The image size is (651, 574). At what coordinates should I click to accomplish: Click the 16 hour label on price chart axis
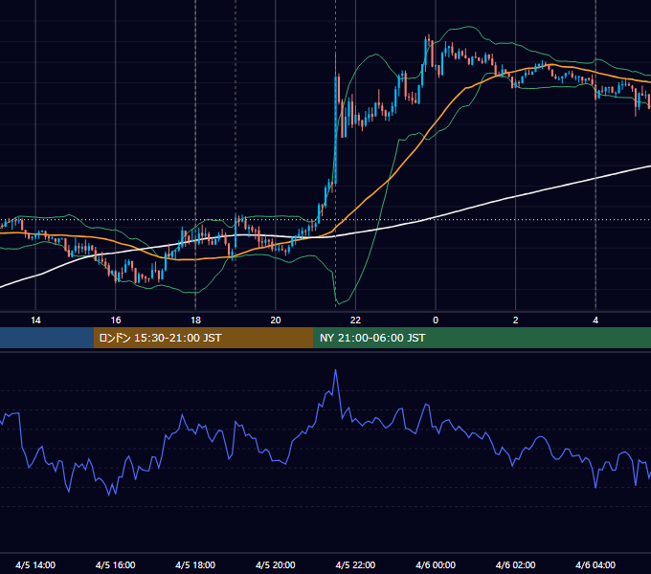click(116, 320)
